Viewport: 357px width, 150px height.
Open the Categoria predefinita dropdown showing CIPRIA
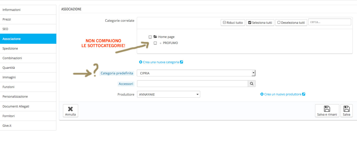tap(196, 73)
